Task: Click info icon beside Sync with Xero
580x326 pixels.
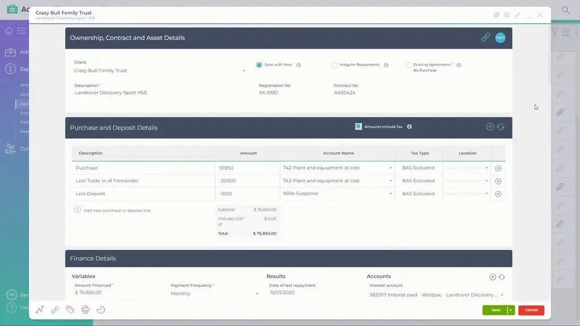Action: pyautogui.click(x=299, y=65)
